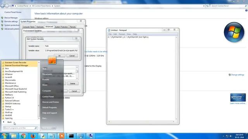The height and width of the screenshot is (139, 248).
Task: Click the network icon in the system tray
Action: [227, 136]
